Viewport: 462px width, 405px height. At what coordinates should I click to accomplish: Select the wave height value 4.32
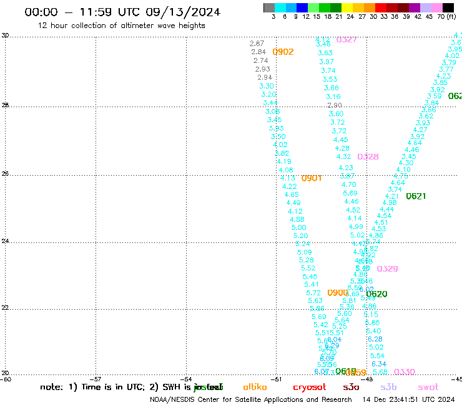(344, 157)
